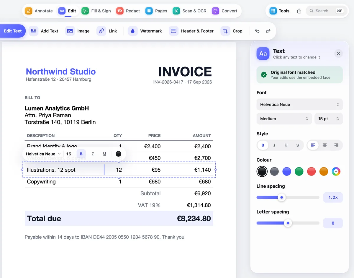The width and height of the screenshot is (354, 278).
Task: Click the Northwind Studio heading text
Action: pyautogui.click(x=61, y=71)
